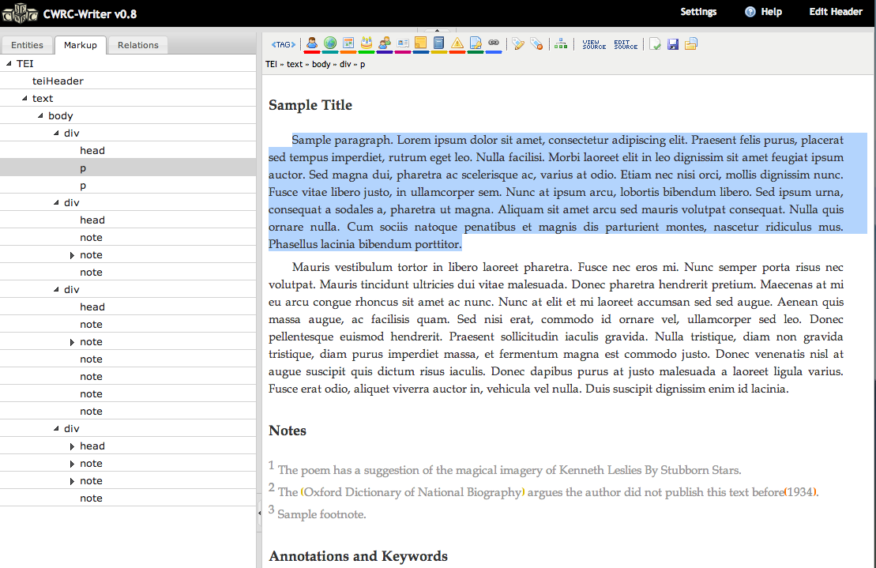
Task: Click the Notes heading in editor
Action: (x=288, y=431)
